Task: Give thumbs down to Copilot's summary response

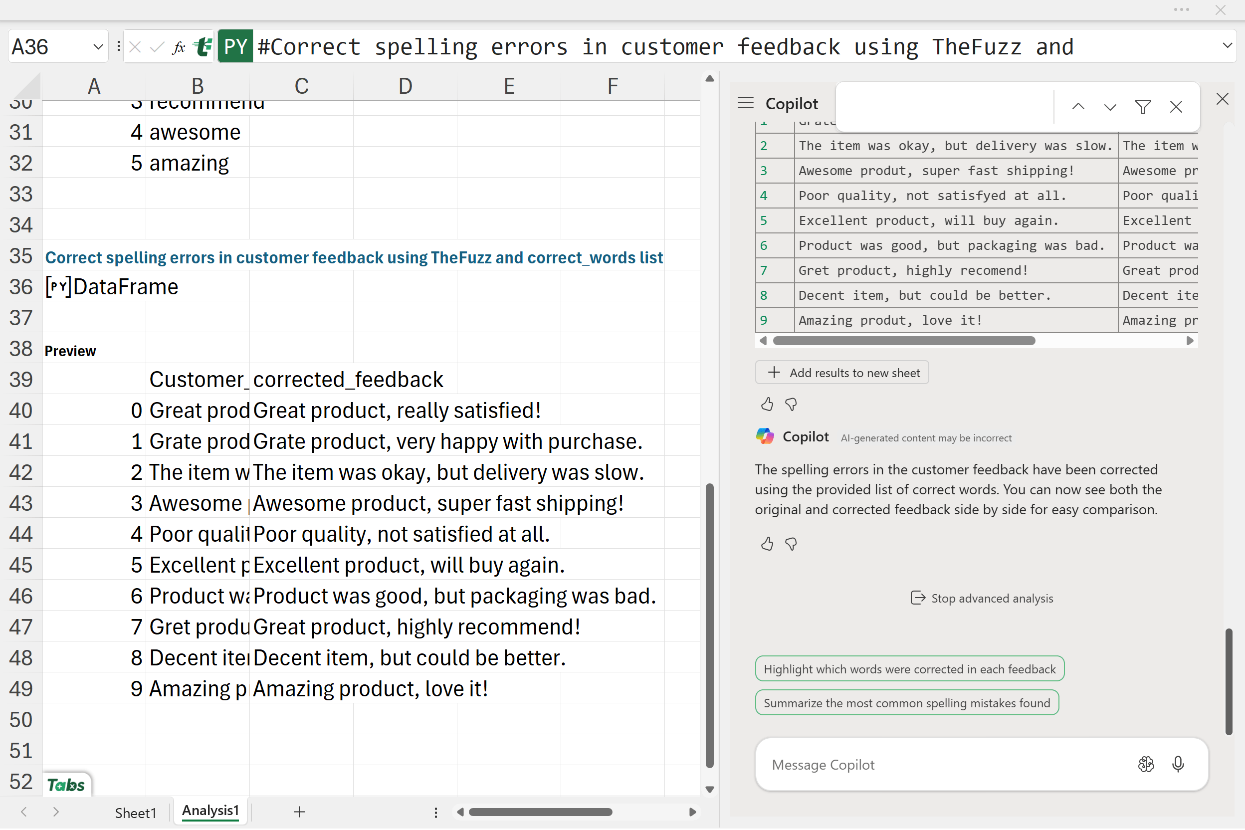Action: (791, 544)
